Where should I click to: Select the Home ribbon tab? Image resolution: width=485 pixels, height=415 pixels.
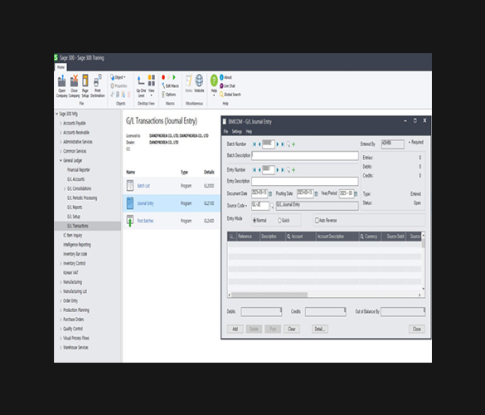click(x=61, y=67)
